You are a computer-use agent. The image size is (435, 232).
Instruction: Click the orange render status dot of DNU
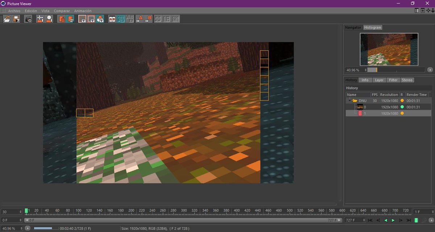pos(402,100)
